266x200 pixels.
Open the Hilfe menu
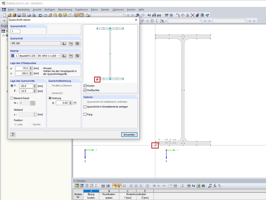(141, 9)
